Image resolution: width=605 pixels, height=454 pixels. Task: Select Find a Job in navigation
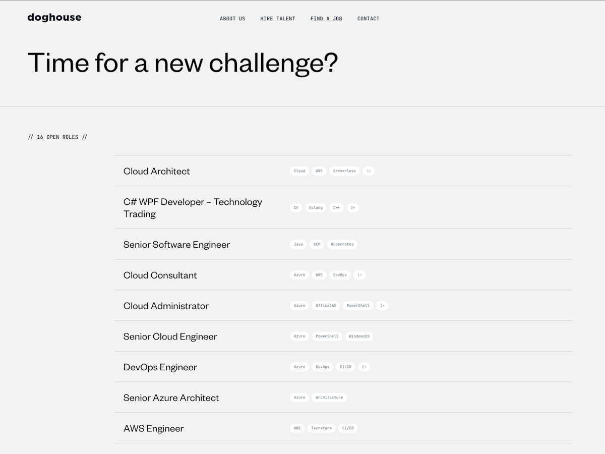(x=326, y=19)
